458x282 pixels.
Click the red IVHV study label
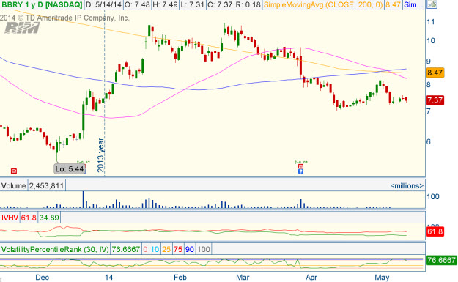pos(10,218)
